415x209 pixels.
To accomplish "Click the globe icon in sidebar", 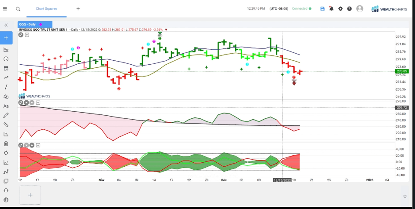I will click(6, 200).
